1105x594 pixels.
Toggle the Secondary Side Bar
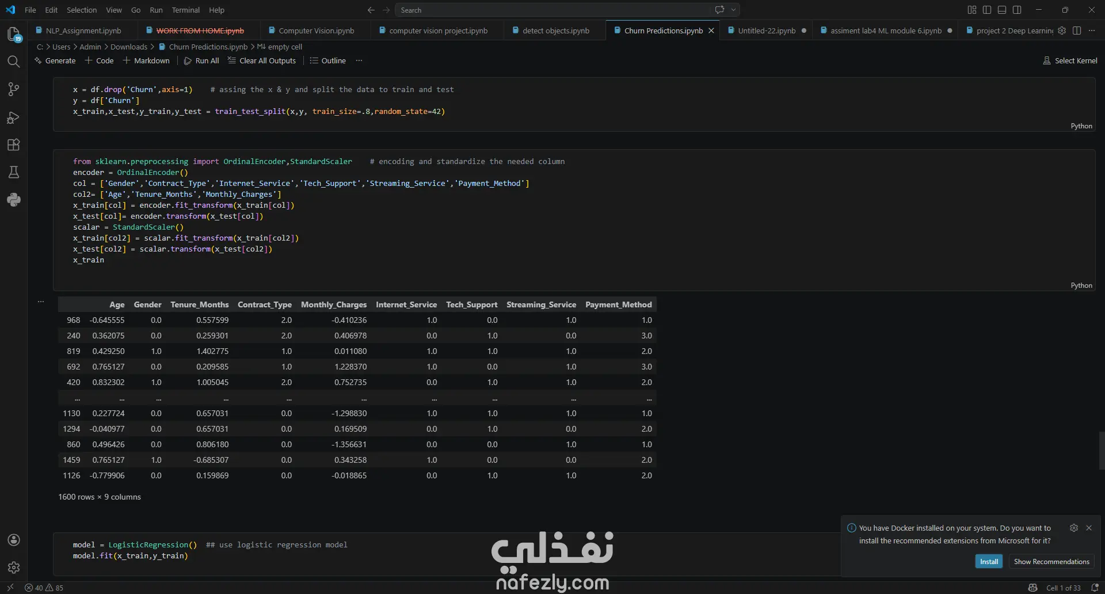(1017, 10)
